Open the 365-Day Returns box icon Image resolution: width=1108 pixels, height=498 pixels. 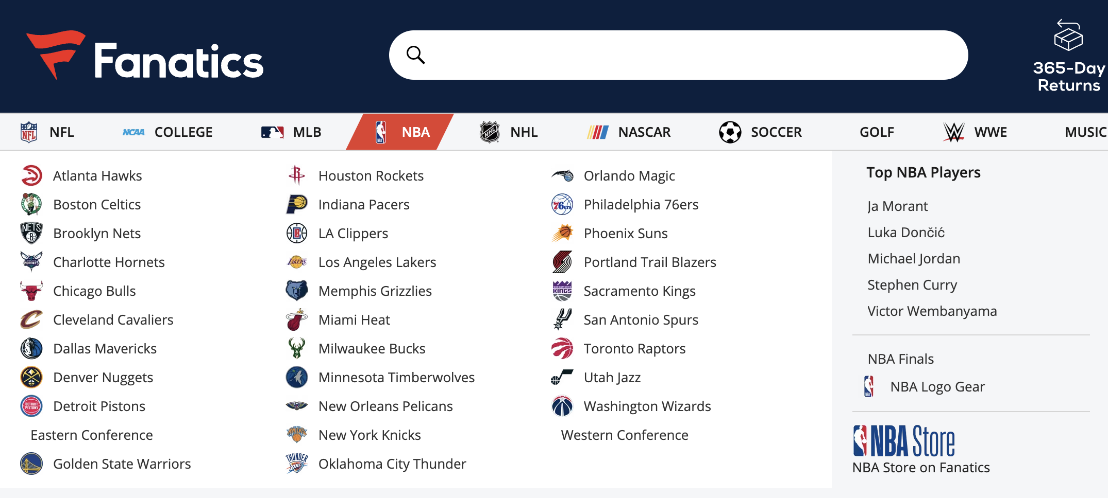click(x=1068, y=35)
